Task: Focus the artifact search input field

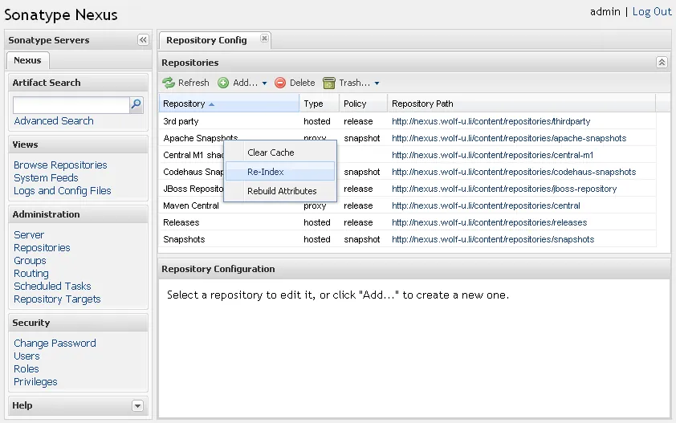Action: click(x=71, y=105)
